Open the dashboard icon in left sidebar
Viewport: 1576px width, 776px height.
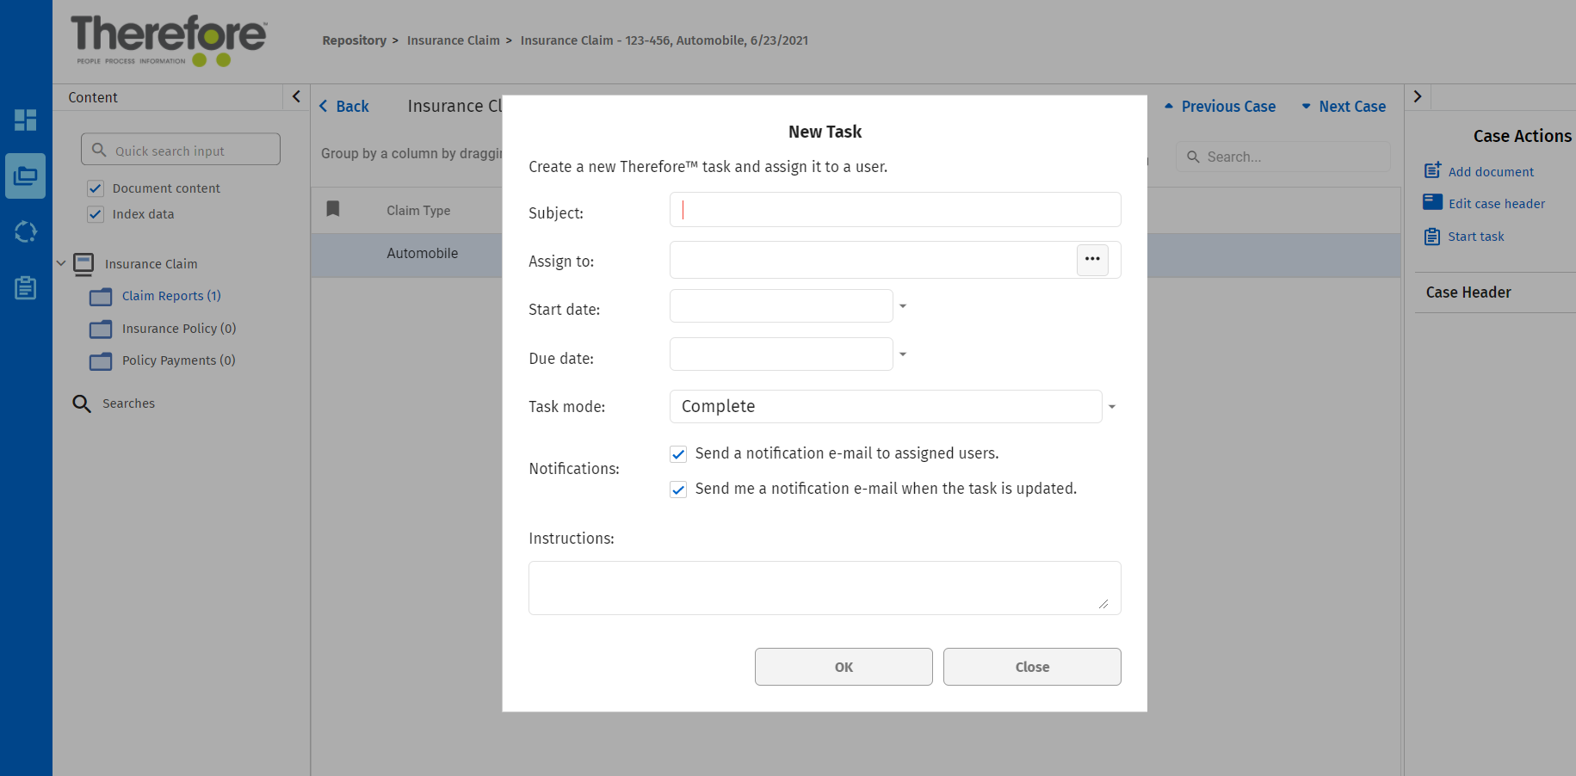(26, 120)
